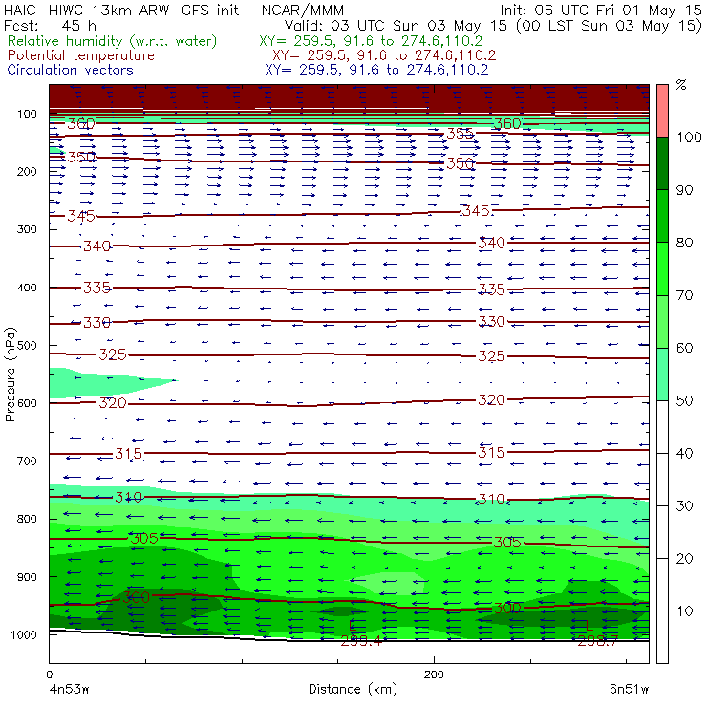Click the "Pressure (hPa)" axis title
707x707 pixels.
click(10, 375)
